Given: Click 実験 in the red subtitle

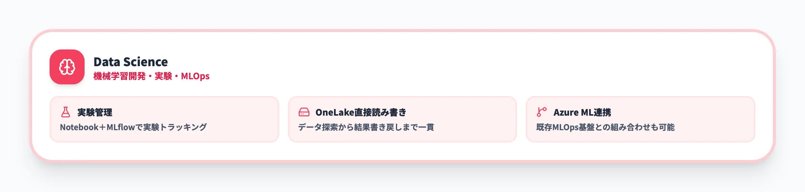Looking at the screenshot, I should click(163, 76).
